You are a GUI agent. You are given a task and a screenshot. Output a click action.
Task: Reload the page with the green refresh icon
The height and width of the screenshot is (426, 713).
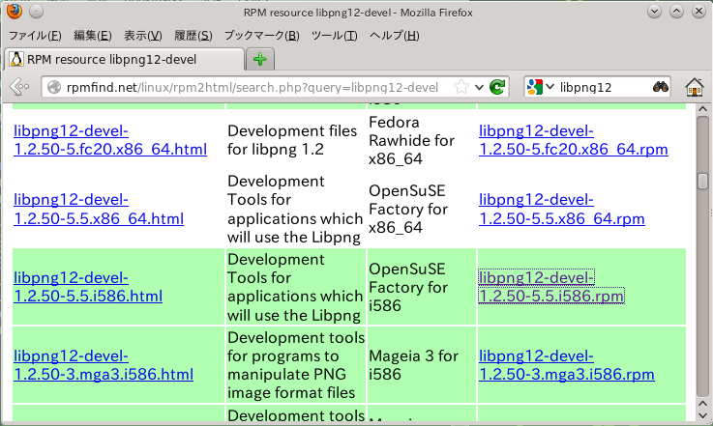497,86
